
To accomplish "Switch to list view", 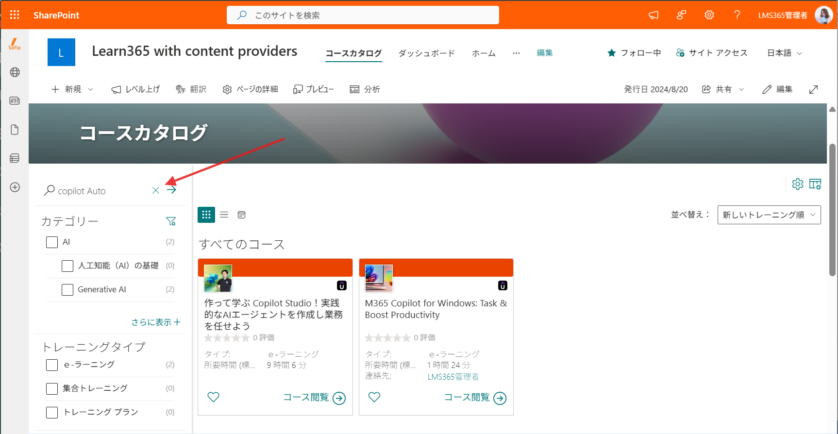I will [224, 215].
